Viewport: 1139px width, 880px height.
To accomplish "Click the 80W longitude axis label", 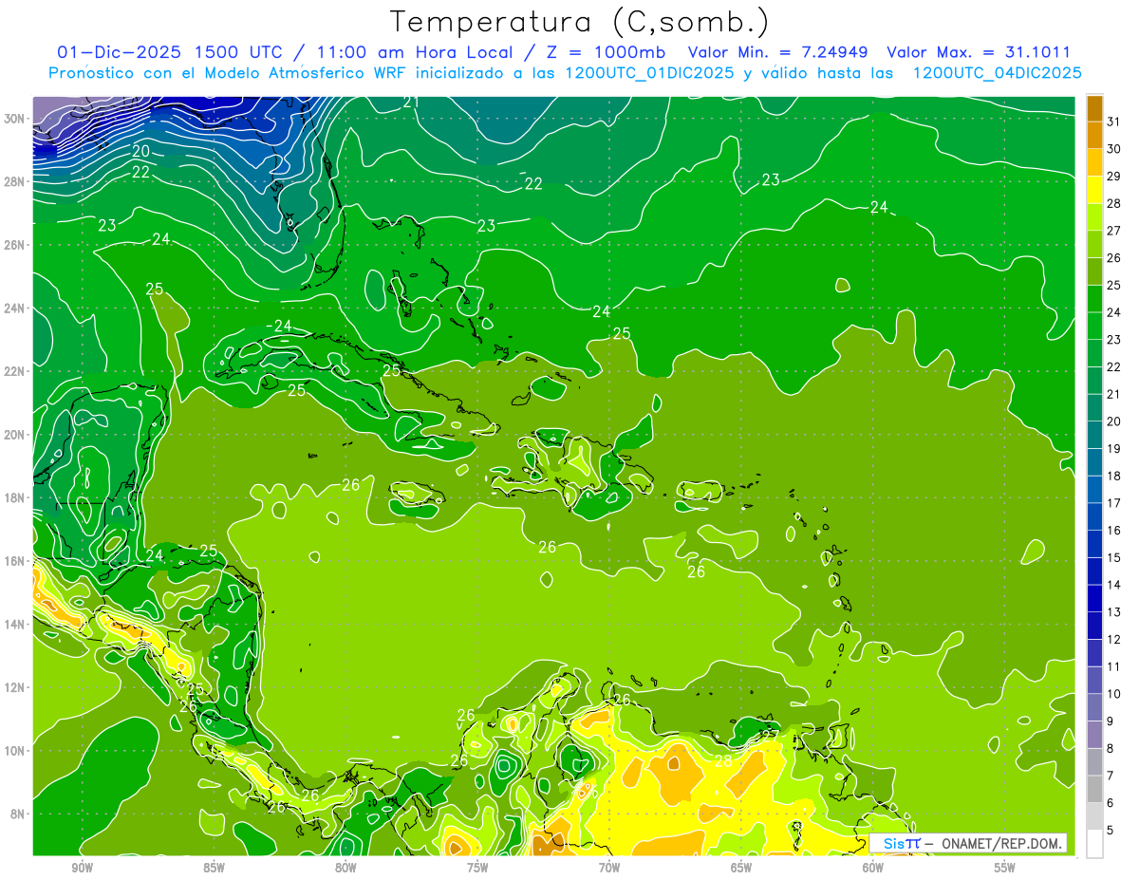I will [345, 868].
